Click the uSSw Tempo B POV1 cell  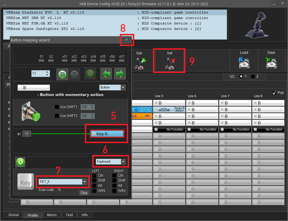169,110
